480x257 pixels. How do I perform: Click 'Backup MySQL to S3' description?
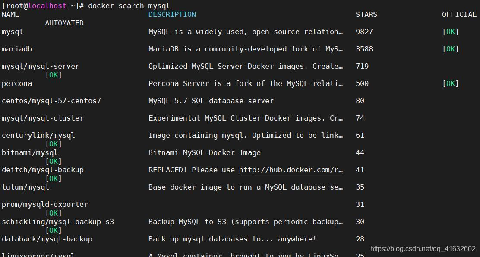coord(246,222)
